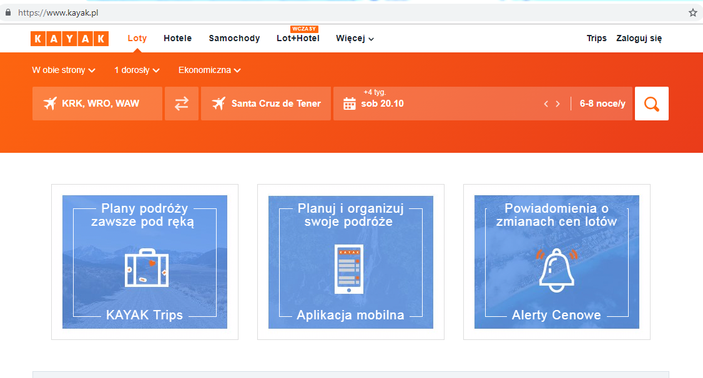Image resolution: width=703 pixels, height=378 pixels.
Task: Click the 'WCZASY' badge above Lot+Hotel
Action: 305,29
